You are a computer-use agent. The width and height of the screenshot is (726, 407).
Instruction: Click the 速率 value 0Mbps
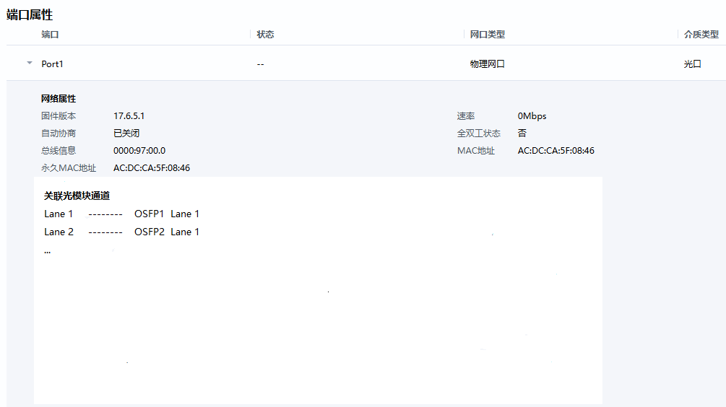pyautogui.click(x=532, y=116)
